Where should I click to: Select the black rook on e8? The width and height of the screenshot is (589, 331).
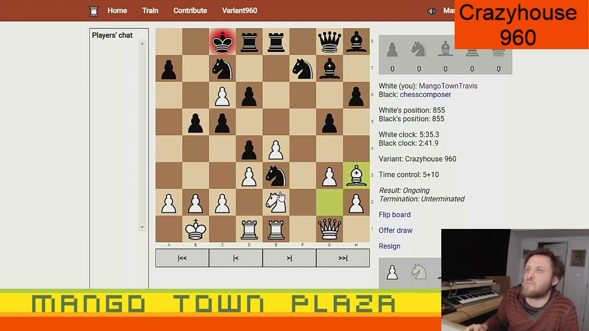click(x=276, y=42)
